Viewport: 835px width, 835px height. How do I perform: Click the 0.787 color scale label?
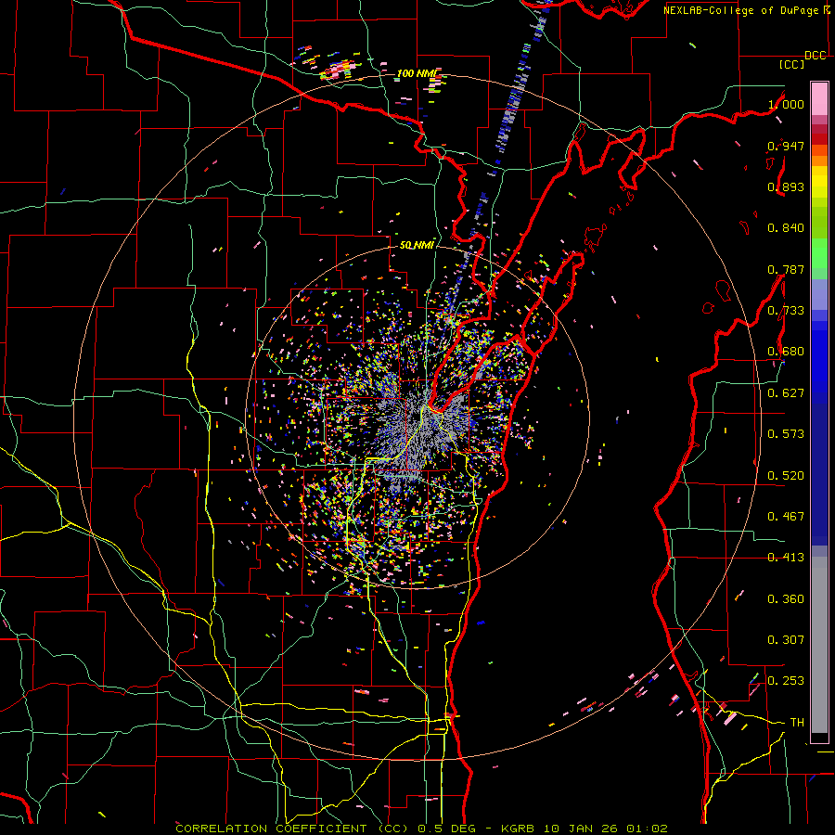coord(786,269)
